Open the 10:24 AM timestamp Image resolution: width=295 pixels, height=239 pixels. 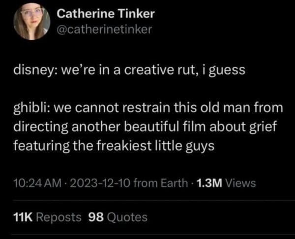[x=32, y=183]
